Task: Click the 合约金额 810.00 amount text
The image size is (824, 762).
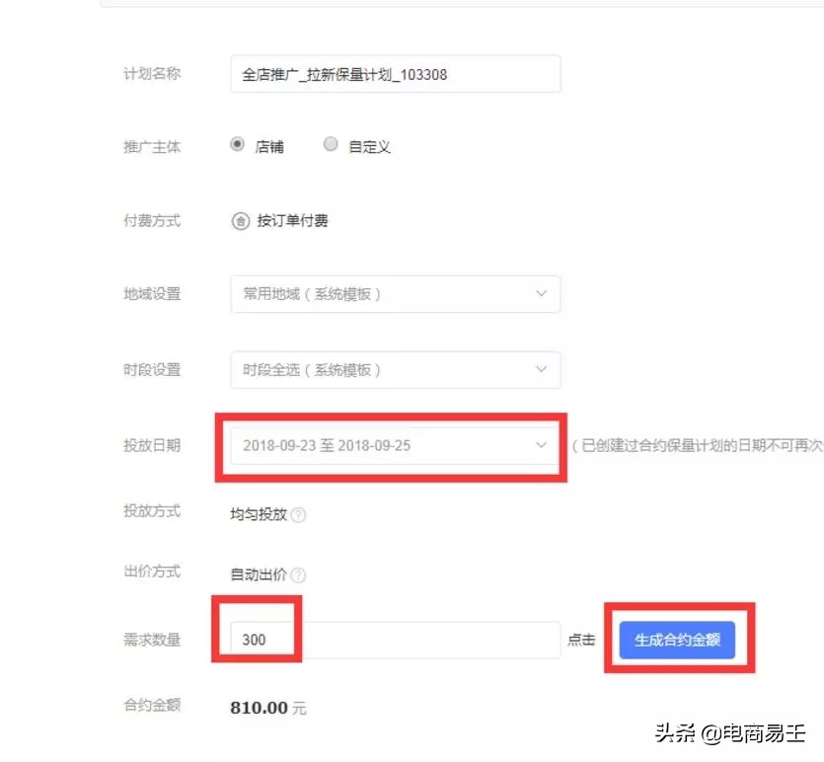Action: pos(266,707)
